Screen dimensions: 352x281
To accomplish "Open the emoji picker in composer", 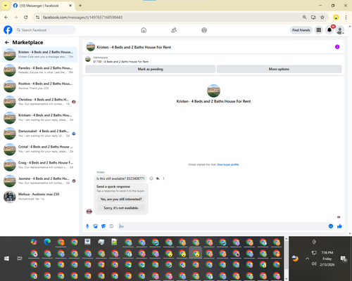I will 331,226.
